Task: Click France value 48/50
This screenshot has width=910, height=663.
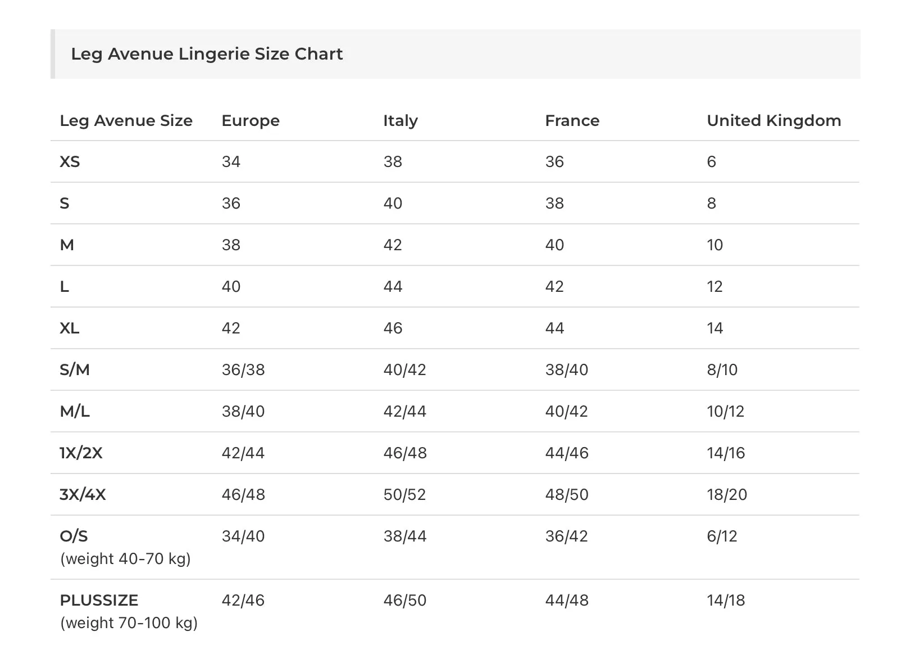Action: [x=567, y=495]
